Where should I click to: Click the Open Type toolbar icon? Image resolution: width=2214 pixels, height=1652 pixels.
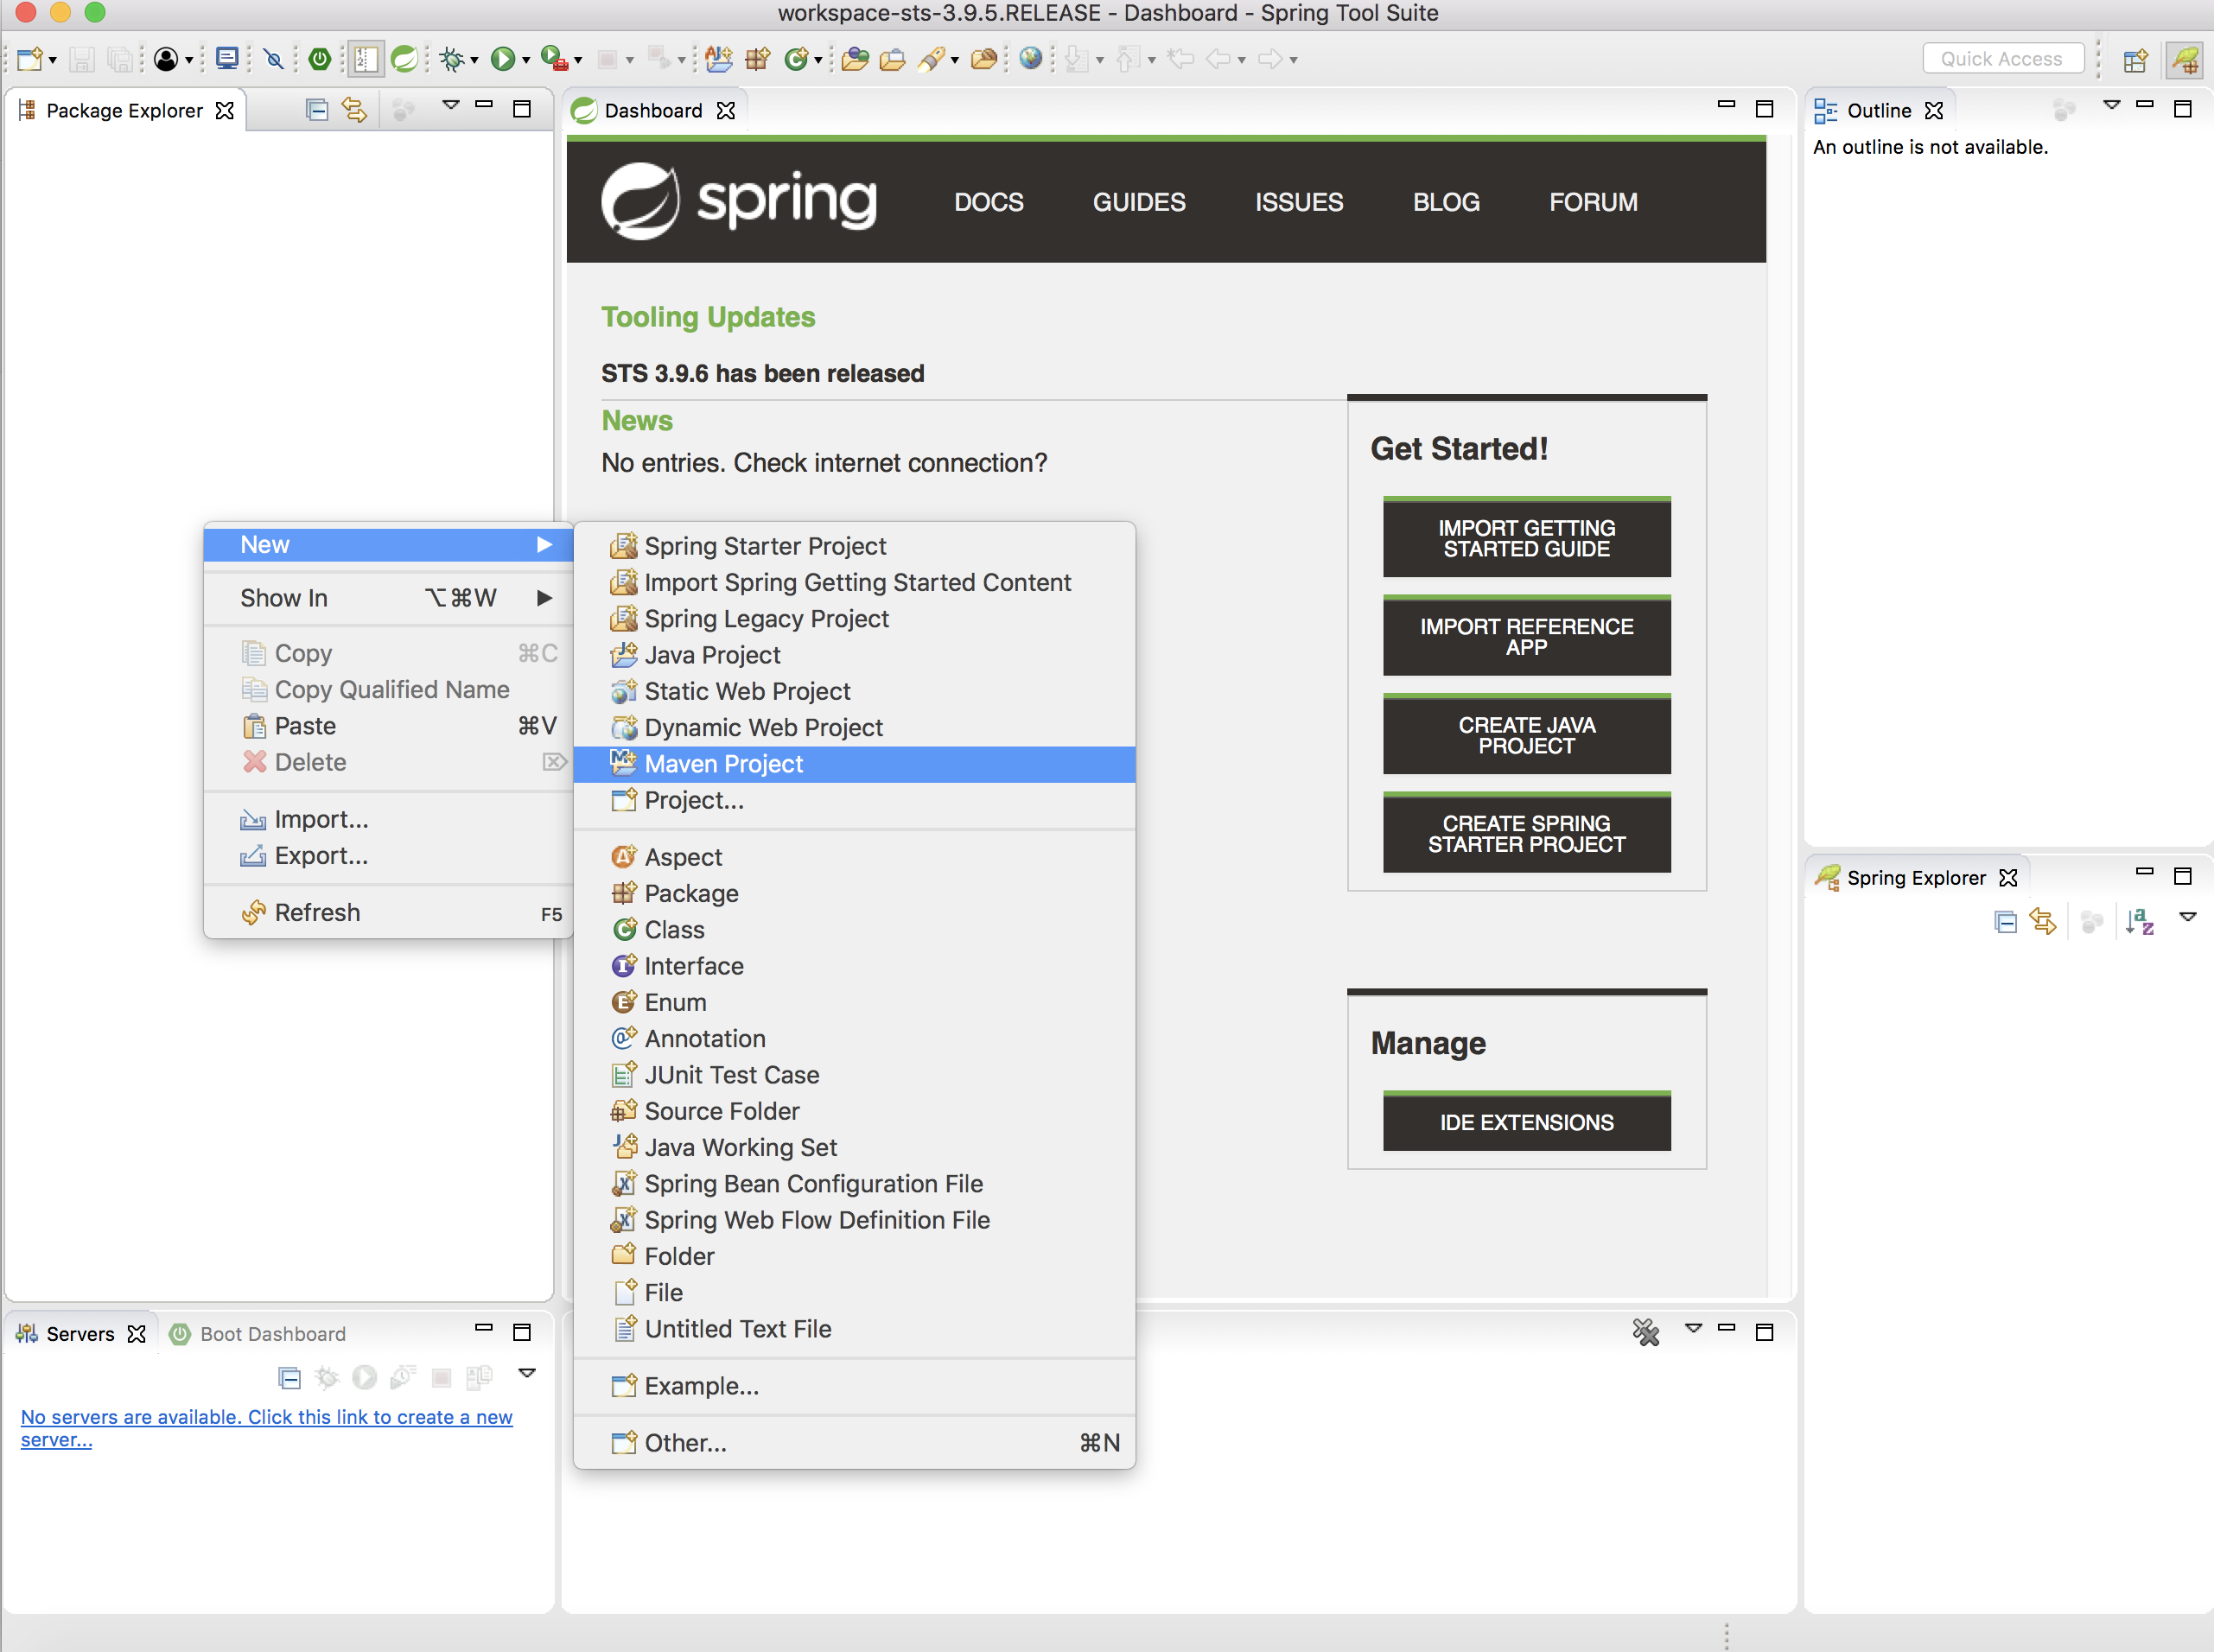click(855, 59)
